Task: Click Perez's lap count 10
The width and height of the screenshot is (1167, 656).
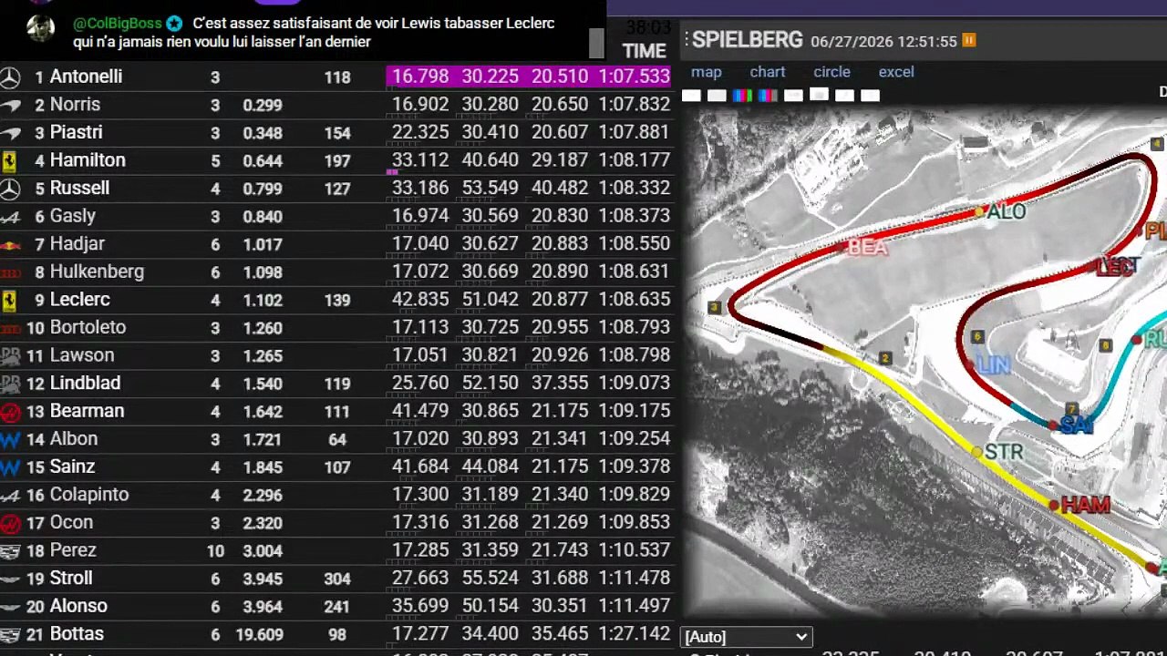Action: click(x=215, y=551)
